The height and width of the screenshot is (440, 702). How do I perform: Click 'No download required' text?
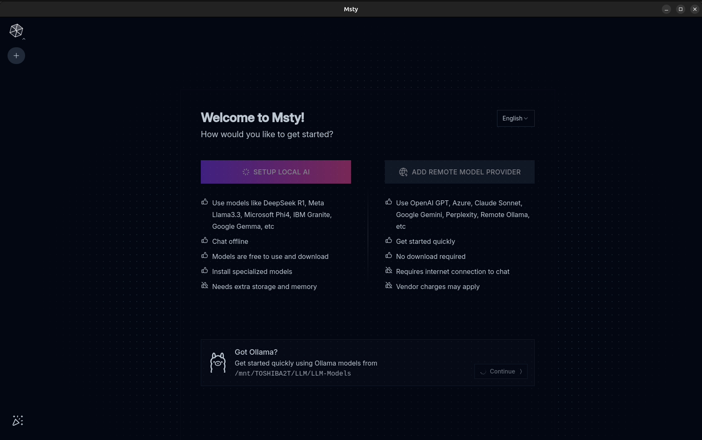pyautogui.click(x=431, y=256)
